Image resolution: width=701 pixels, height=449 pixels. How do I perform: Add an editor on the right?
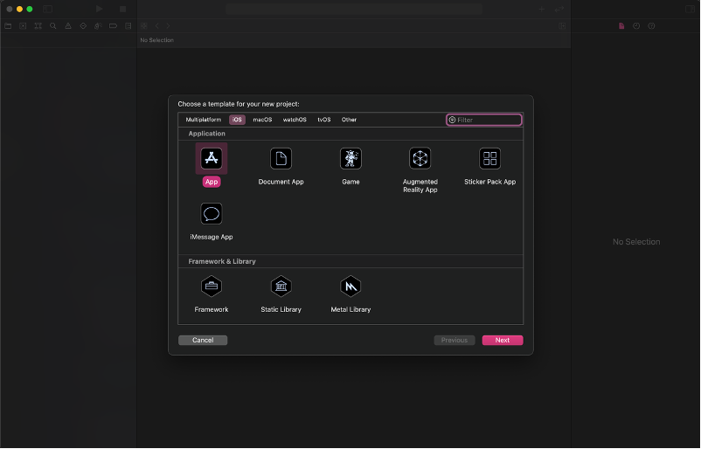pos(562,26)
